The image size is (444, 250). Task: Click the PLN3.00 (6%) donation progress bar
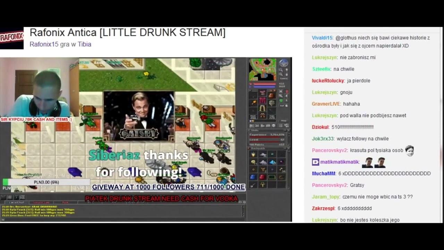tap(46, 182)
